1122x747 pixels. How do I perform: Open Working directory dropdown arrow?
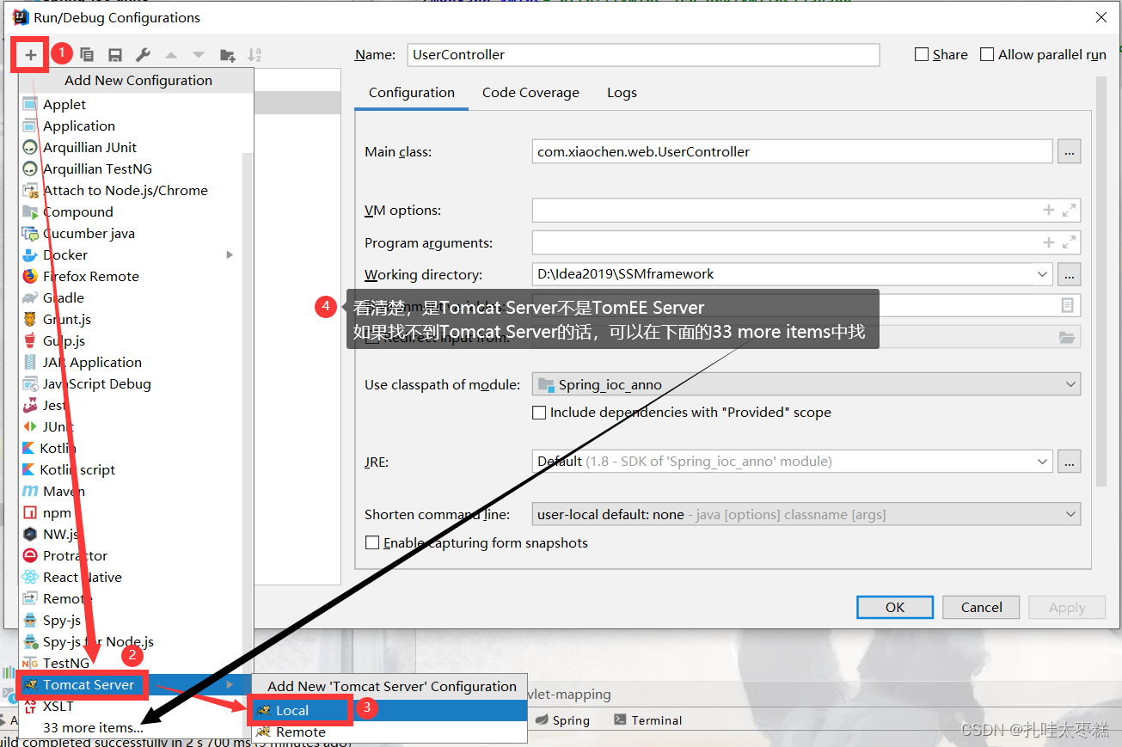point(1042,274)
